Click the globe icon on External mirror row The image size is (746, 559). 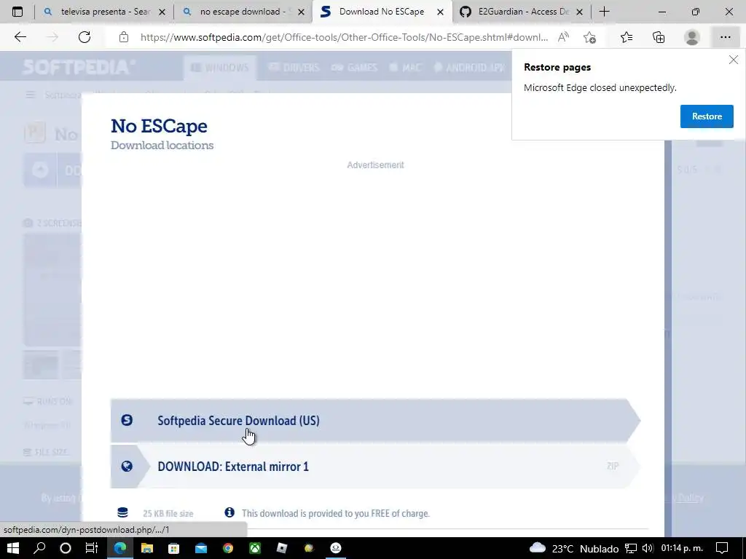coord(127,467)
